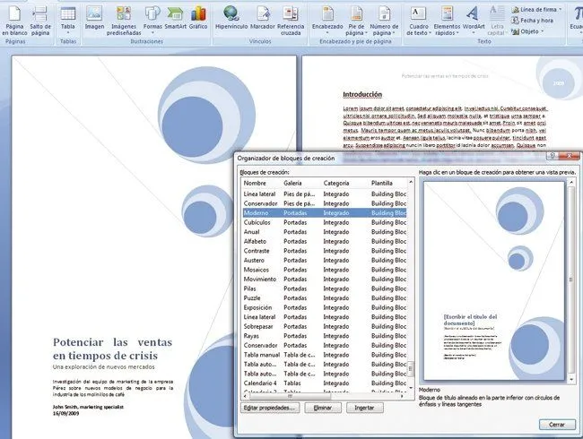Open Imágenes prediseñadas clip art

pyautogui.click(x=124, y=21)
